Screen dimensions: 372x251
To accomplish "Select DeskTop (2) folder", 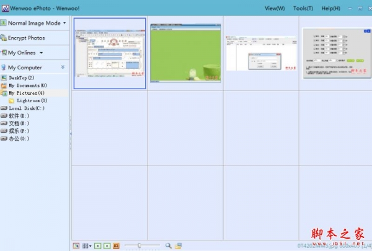I will coord(21,78).
